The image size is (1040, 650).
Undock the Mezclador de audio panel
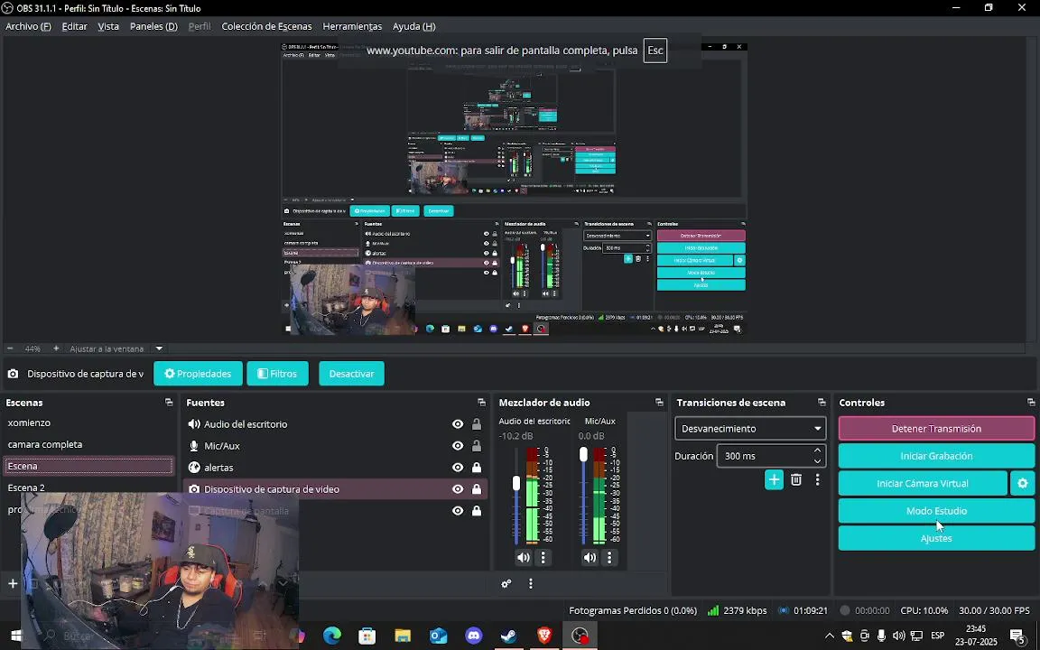(659, 403)
